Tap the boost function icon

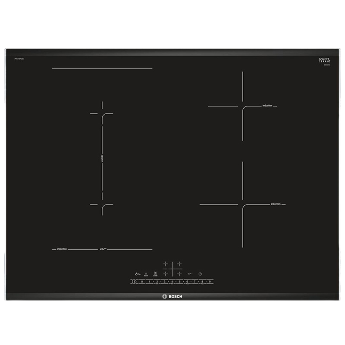coord(146,273)
